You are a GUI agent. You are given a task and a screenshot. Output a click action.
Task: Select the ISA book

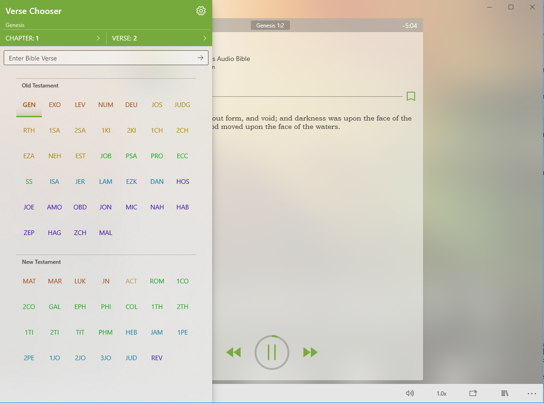[54, 181]
